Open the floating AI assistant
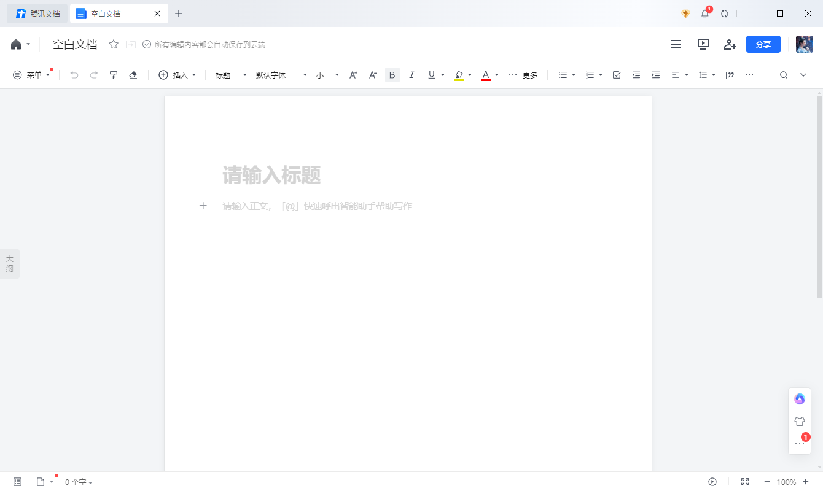This screenshot has width=823, height=491. [799, 398]
